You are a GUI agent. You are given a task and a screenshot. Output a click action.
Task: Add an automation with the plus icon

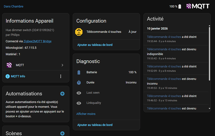tap(62, 93)
